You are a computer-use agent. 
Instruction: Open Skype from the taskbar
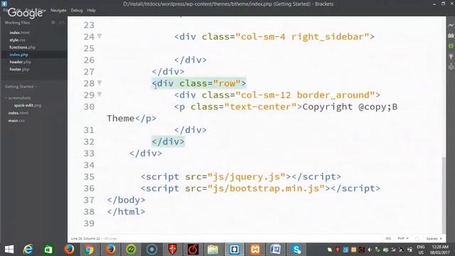point(296,250)
